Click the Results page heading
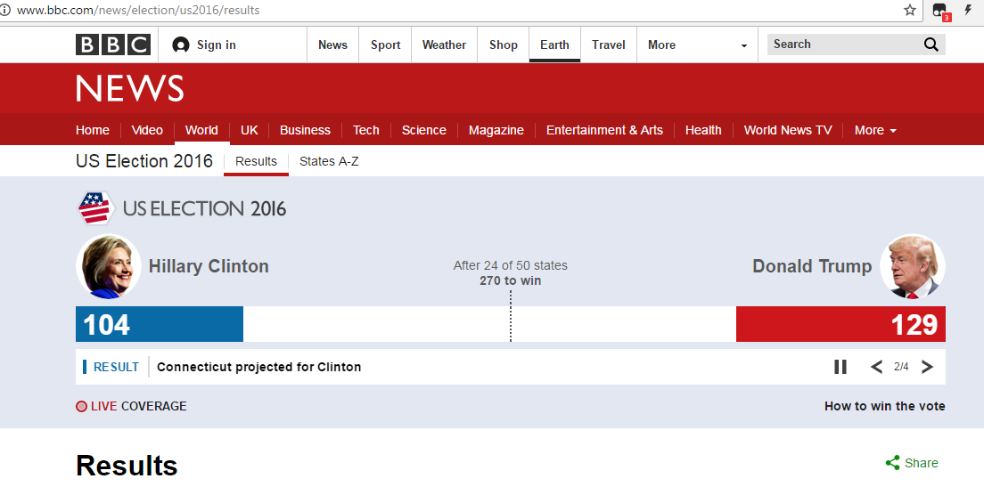Viewport: 984px width, 495px height. pos(127,466)
